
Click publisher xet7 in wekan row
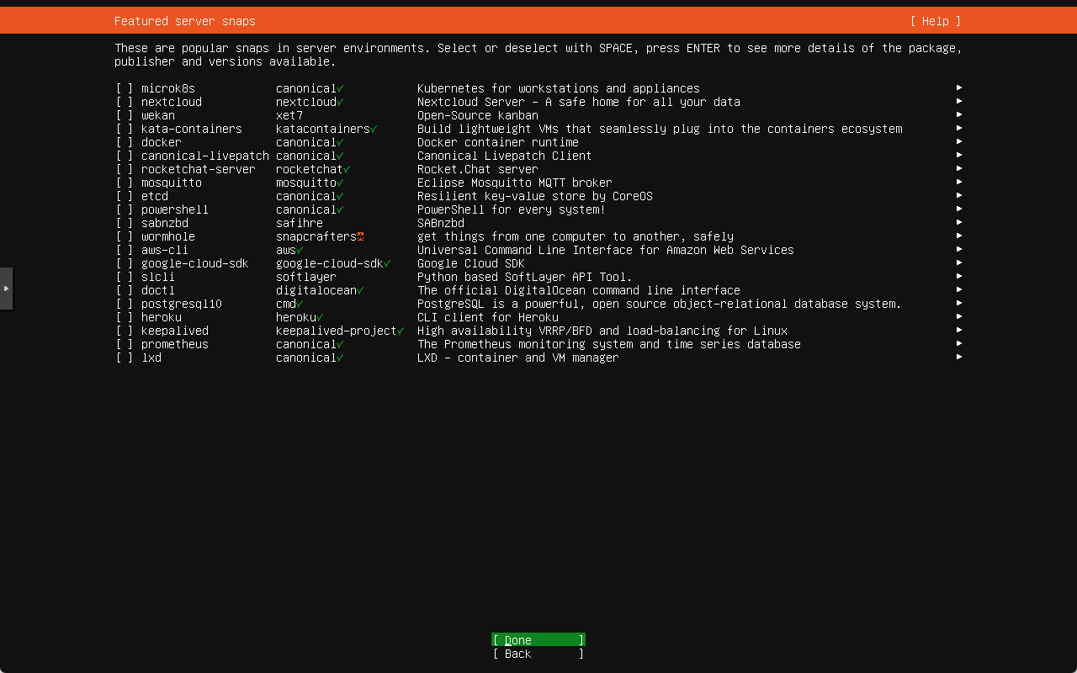pyautogui.click(x=289, y=115)
